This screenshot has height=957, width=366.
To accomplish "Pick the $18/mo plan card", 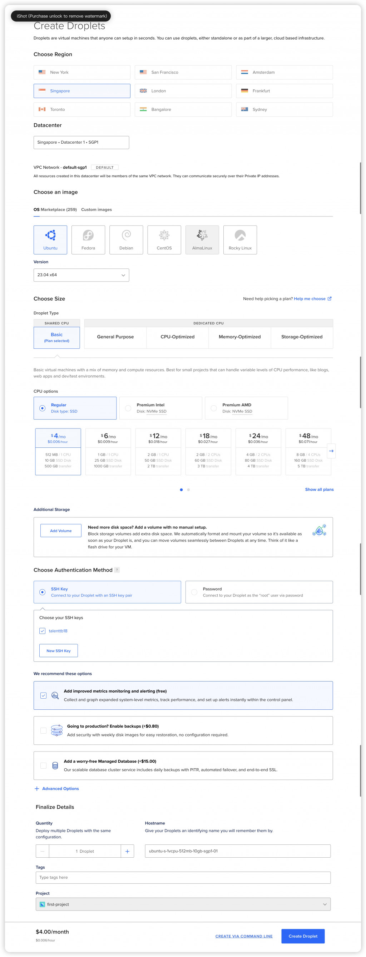I will pos(208,451).
